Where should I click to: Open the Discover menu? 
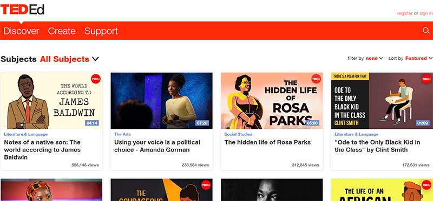point(21,31)
